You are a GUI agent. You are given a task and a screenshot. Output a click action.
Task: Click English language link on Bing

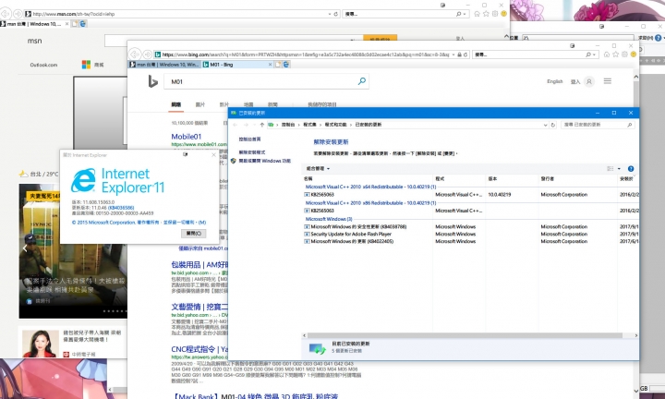(x=554, y=81)
